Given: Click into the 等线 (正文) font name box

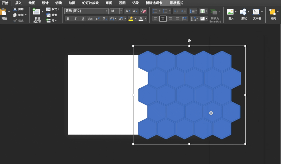Looking at the screenshot, I should click(85, 11).
